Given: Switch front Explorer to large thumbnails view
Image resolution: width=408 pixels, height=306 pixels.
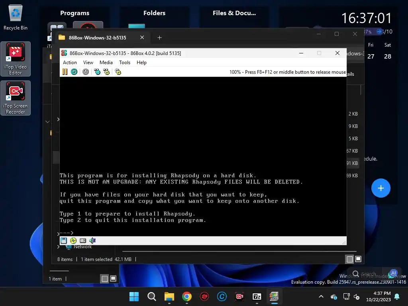Looking at the screenshot, I should 358,259.
